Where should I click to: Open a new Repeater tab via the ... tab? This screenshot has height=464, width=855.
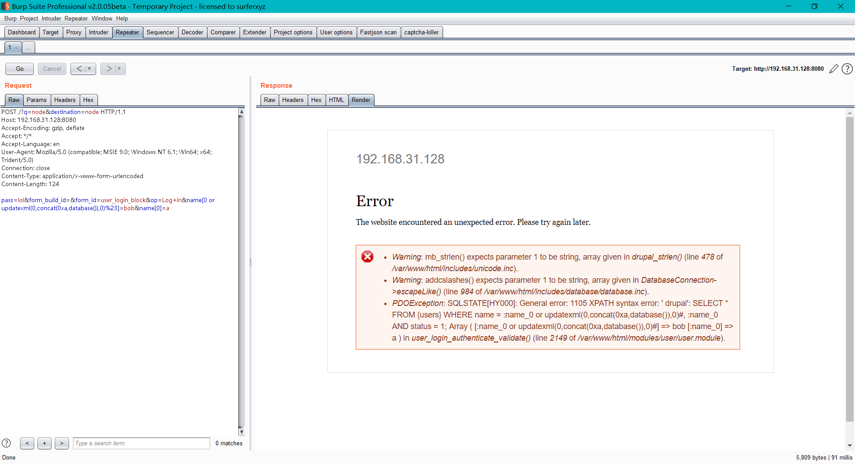click(28, 47)
